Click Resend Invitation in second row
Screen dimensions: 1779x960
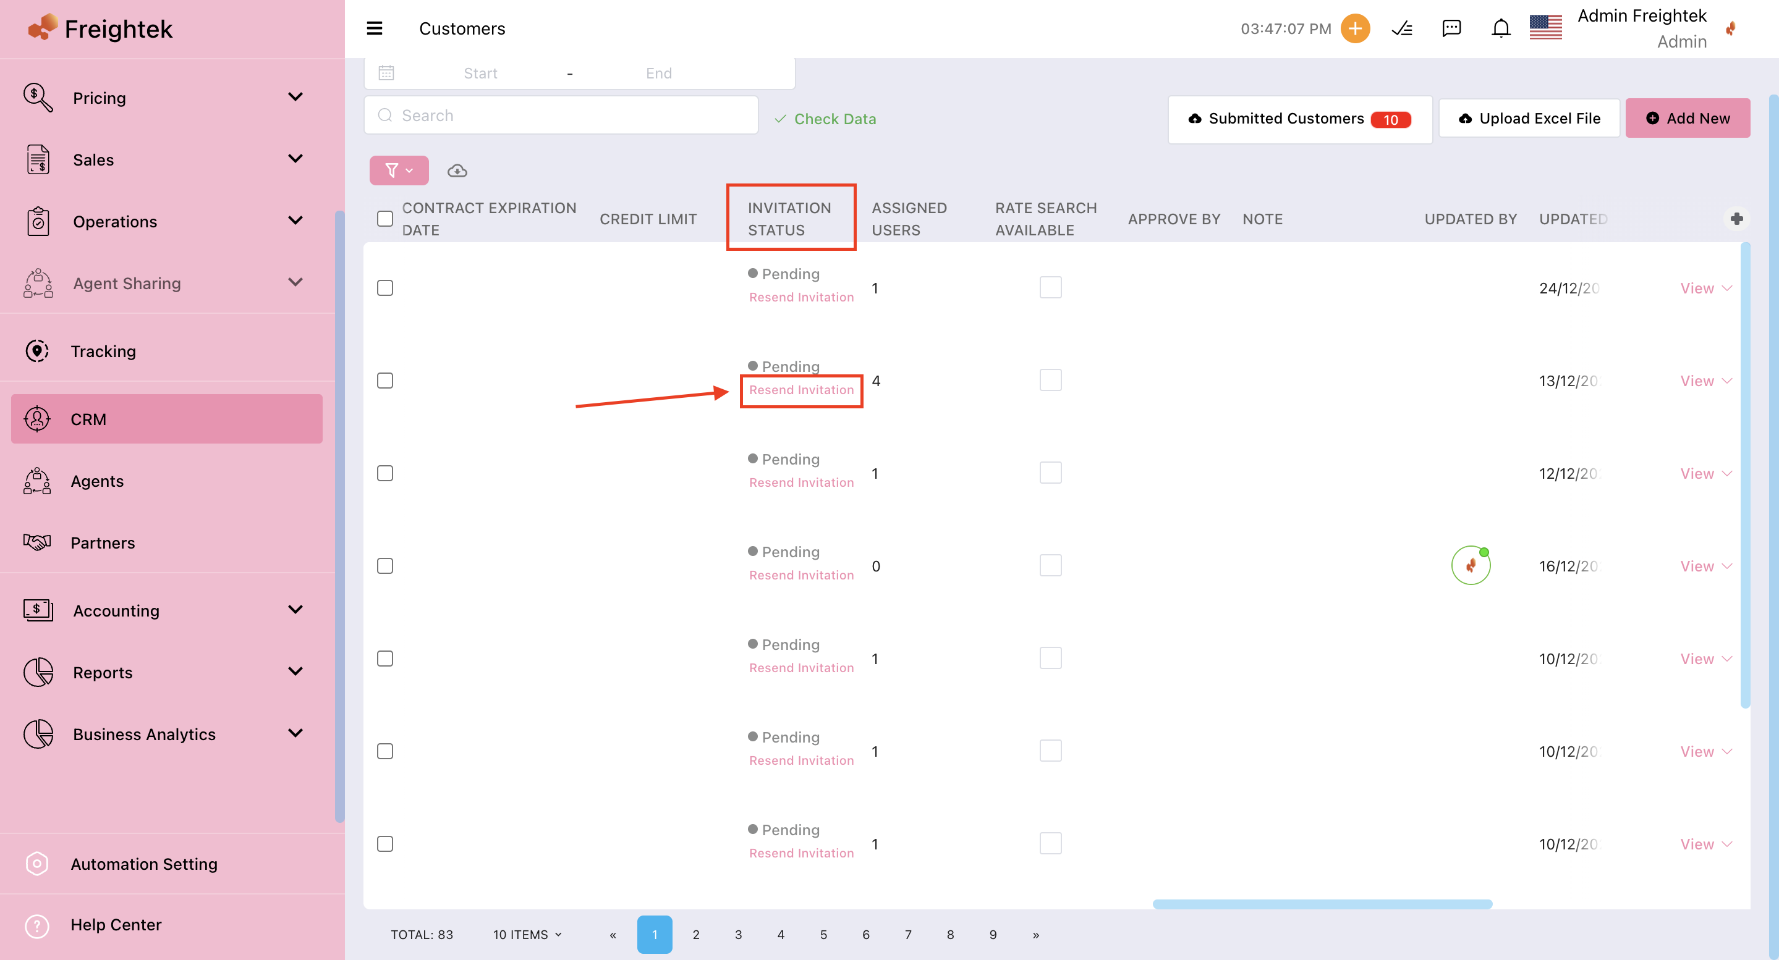coord(801,390)
